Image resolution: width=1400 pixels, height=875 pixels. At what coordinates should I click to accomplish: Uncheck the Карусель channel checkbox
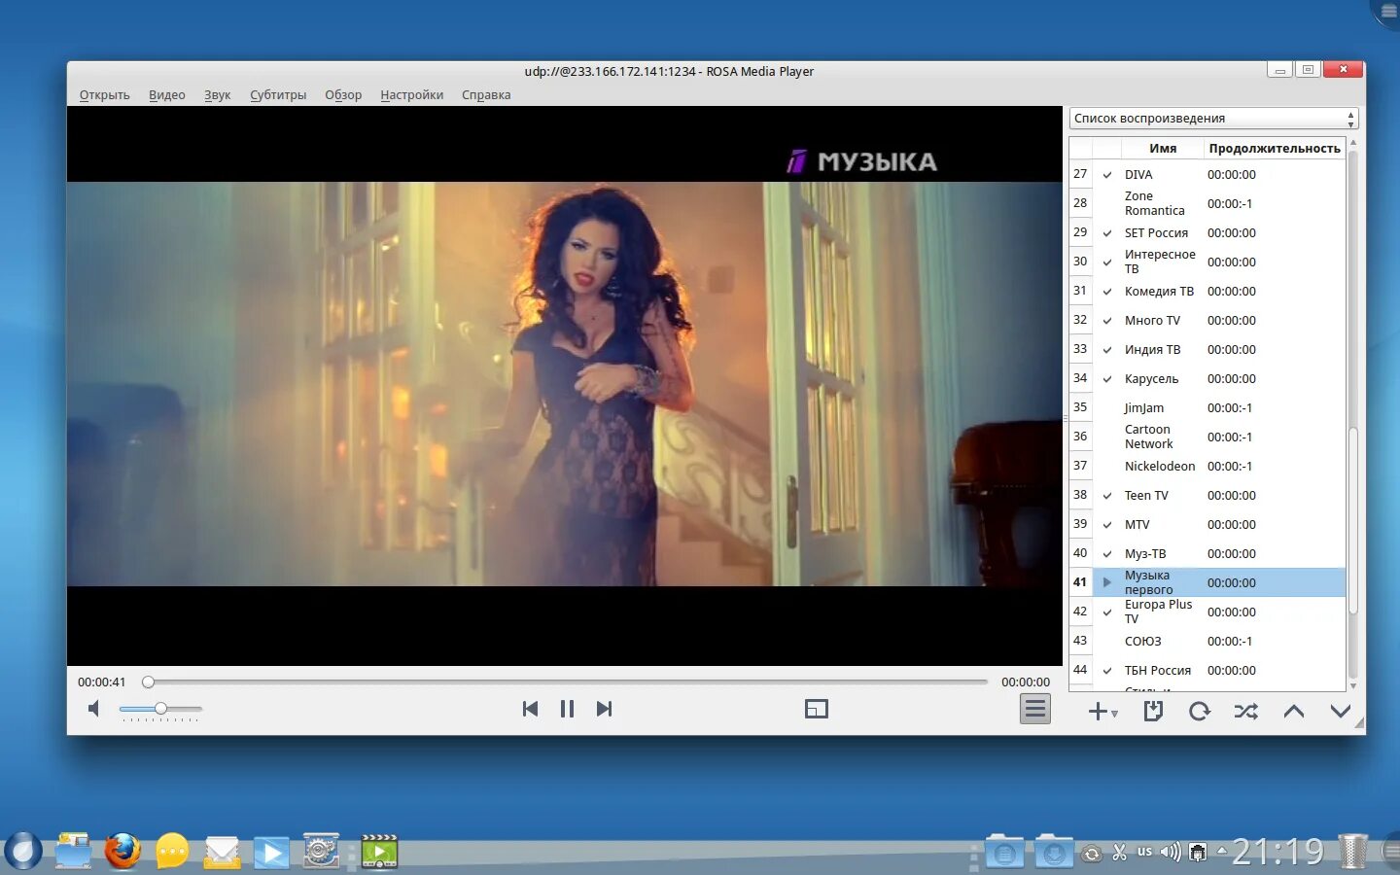click(1107, 378)
